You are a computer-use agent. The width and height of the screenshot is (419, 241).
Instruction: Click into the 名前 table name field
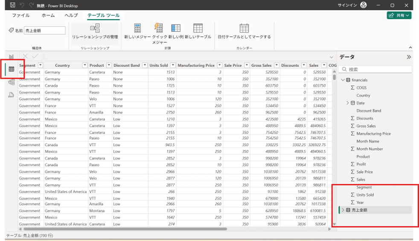pyautogui.click(x=45, y=30)
